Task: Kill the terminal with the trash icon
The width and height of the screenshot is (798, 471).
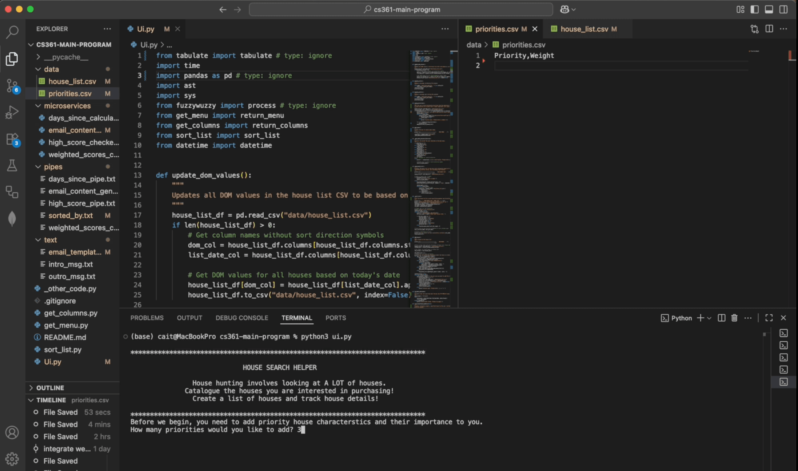Action: click(735, 318)
